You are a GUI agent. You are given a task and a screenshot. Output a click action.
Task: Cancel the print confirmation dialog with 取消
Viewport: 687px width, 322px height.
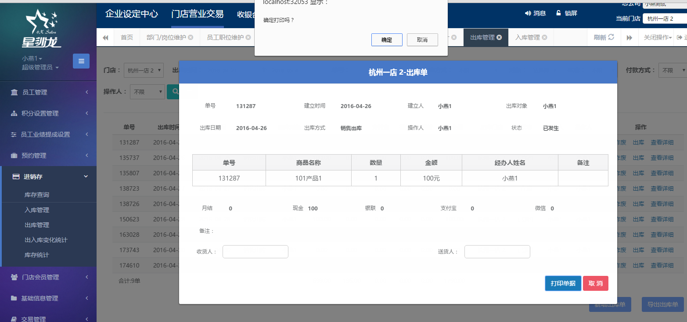[x=422, y=40]
